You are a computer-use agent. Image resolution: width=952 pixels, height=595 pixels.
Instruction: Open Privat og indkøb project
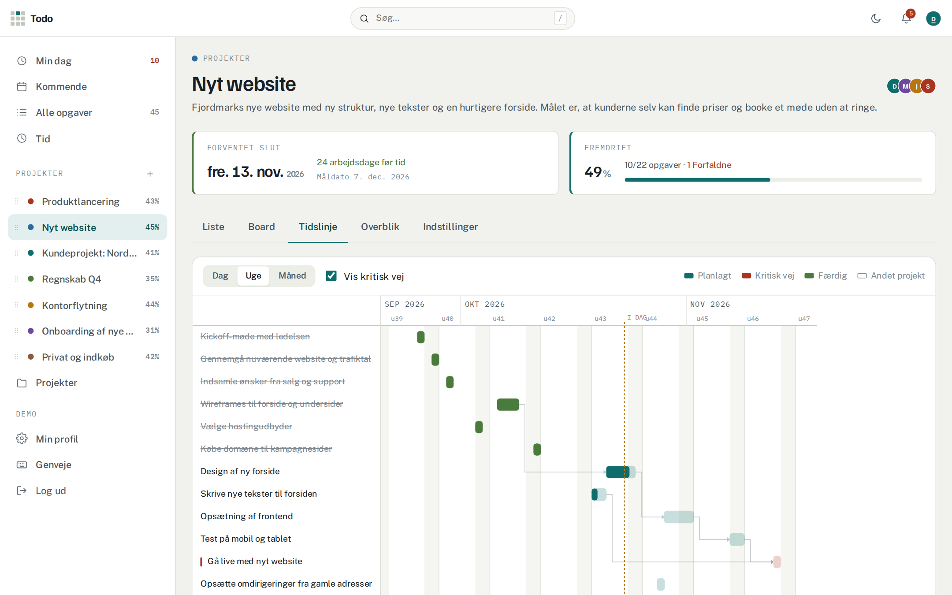88,357
